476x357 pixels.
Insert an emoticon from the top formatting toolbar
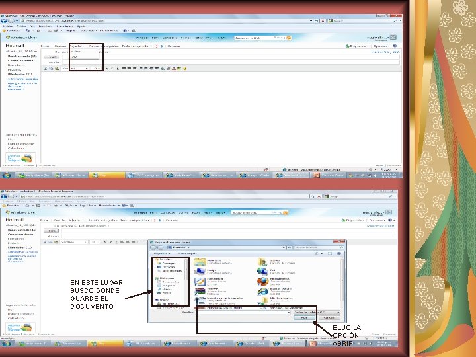pos(185,69)
